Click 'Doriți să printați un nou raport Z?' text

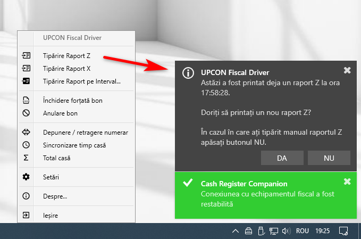point(256,112)
